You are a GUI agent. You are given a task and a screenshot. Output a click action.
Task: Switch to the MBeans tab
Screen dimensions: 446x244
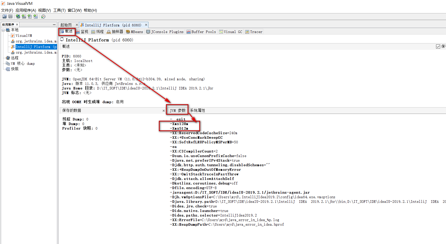point(134,32)
